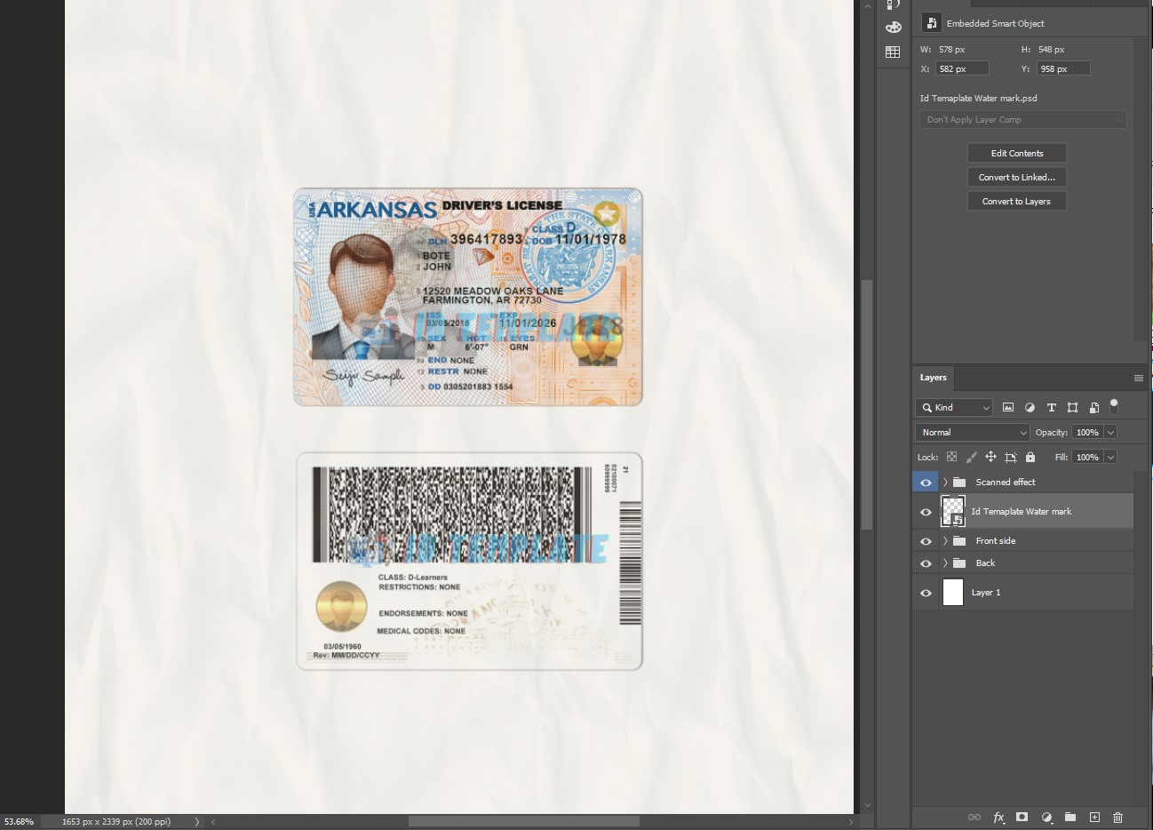Image resolution: width=1153 pixels, height=830 pixels.
Task: Click the link layers icon
Action: [974, 817]
